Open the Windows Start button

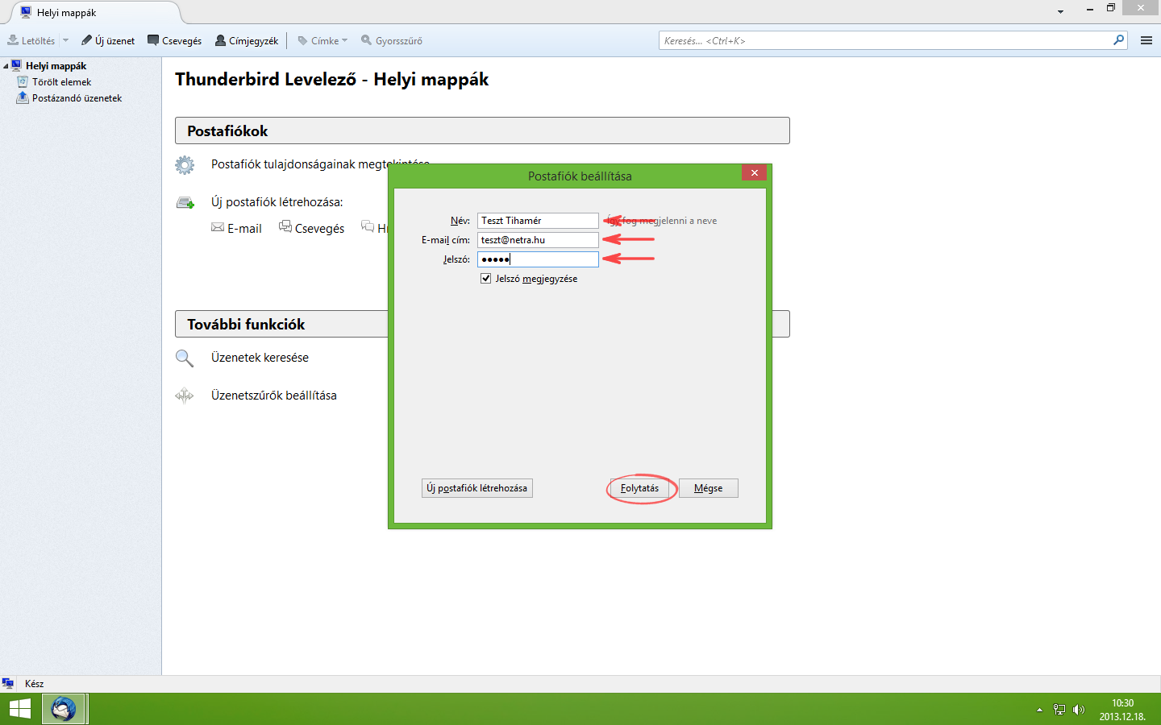pyautogui.click(x=20, y=709)
